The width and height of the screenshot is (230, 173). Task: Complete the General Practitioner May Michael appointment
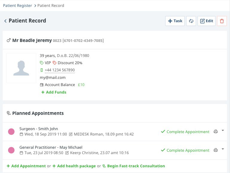point(185,151)
